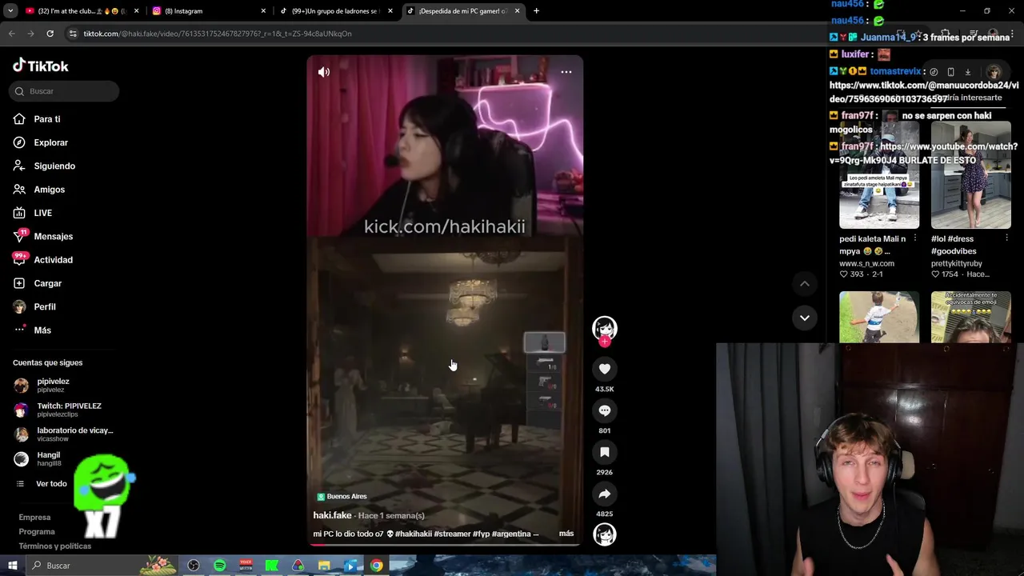Open OBS Studio from the taskbar
Image resolution: width=1024 pixels, height=576 pixels.
coord(193,566)
